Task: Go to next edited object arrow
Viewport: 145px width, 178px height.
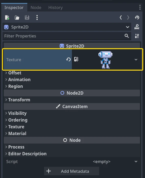Action: click(x=128, y=17)
